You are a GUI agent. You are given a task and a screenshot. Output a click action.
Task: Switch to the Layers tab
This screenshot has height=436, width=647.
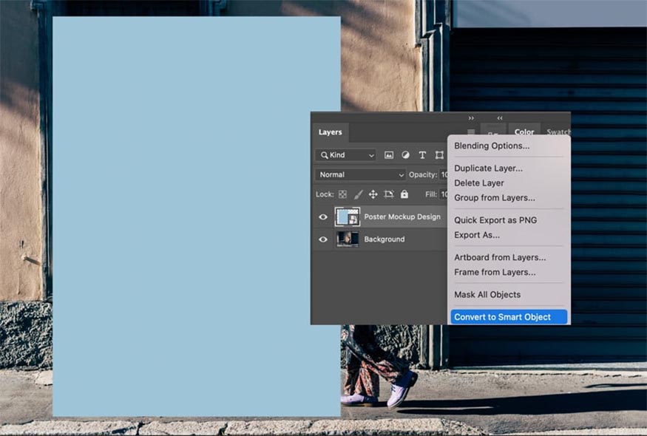[x=330, y=132]
